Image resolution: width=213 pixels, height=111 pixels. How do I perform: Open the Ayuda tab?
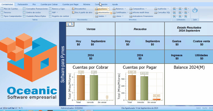[115, 4]
